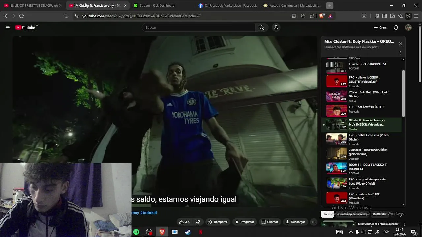Open a new browser tab
This screenshot has width=422, height=237.
pyautogui.click(x=329, y=5)
